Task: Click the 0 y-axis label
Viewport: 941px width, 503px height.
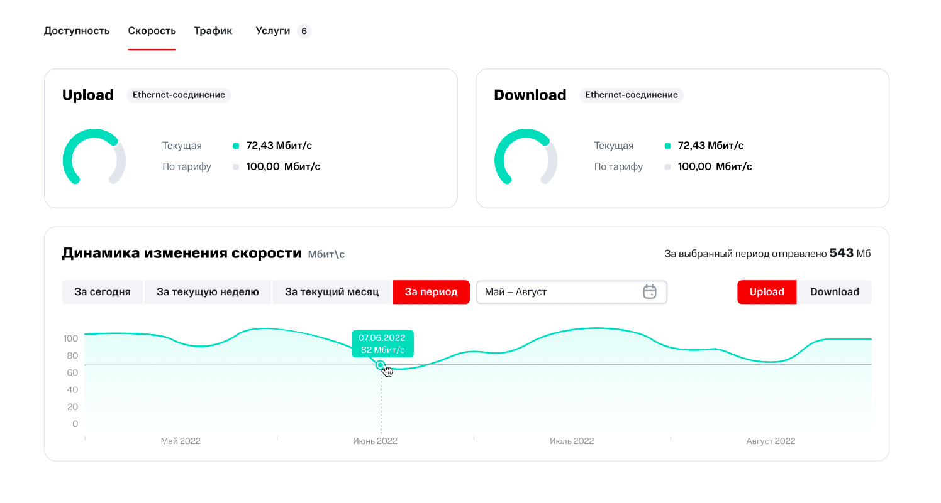Action: click(75, 424)
